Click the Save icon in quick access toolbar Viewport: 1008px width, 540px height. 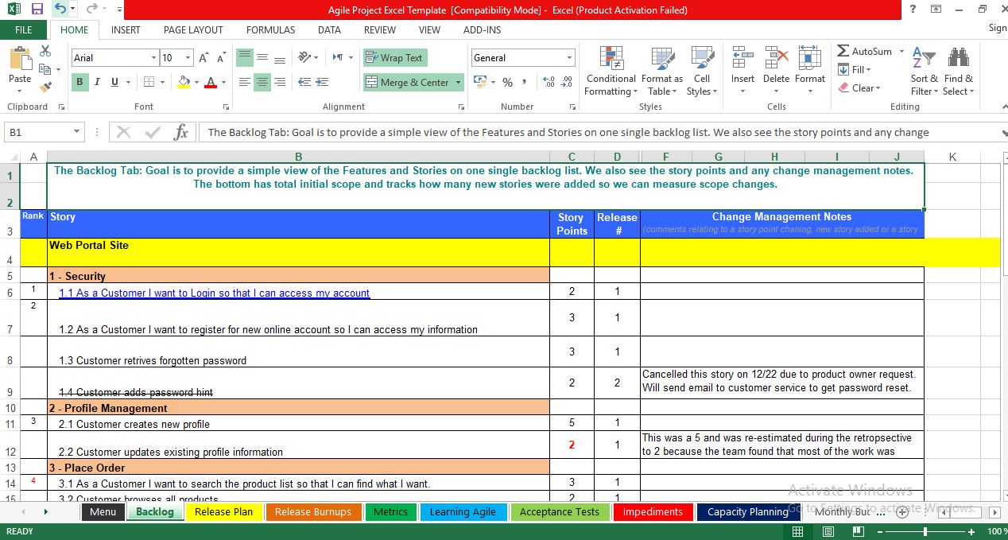[37, 10]
